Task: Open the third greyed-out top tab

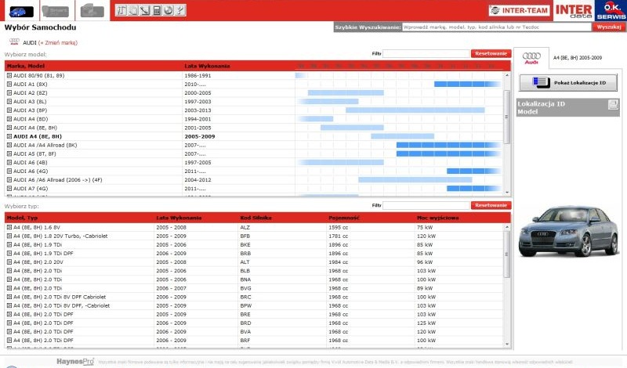Action: click(x=92, y=11)
